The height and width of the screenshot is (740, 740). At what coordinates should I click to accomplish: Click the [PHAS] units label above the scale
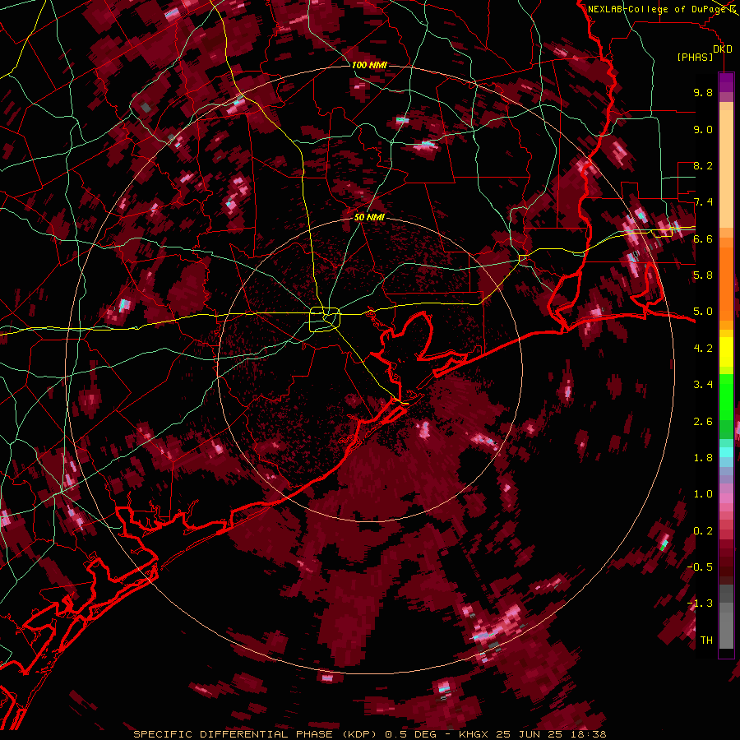695,57
